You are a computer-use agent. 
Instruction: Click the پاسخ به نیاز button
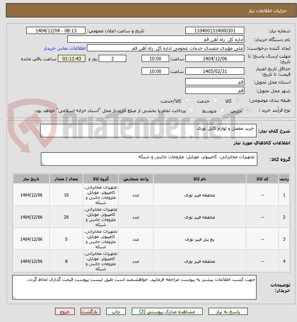pyautogui.click(x=228, y=311)
